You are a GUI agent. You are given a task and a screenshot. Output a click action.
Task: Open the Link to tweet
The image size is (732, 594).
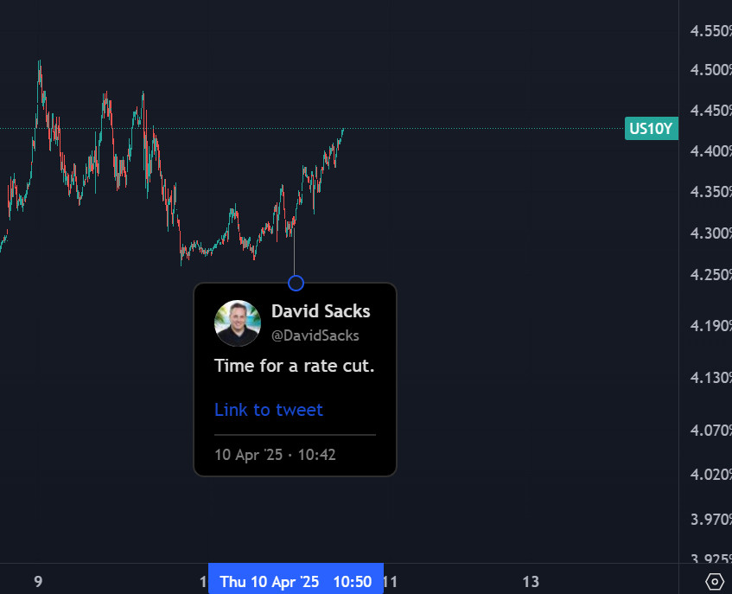(269, 410)
